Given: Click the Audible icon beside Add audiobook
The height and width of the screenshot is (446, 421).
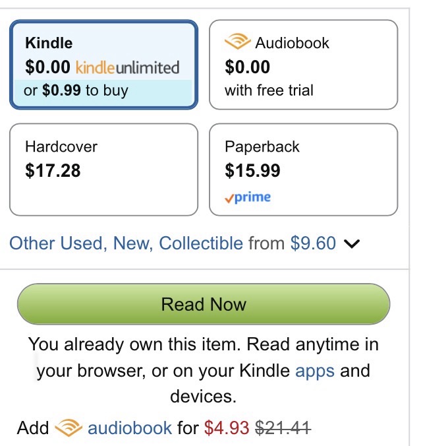Looking at the screenshot, I should point(69,428).
